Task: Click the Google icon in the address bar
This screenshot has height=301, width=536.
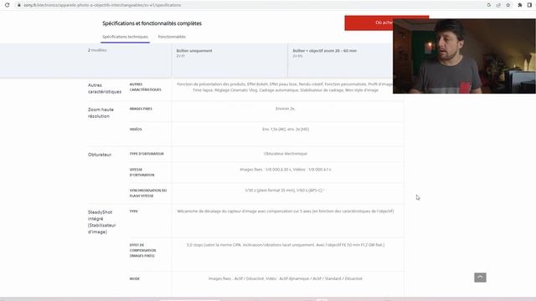Action: point(489,5)
